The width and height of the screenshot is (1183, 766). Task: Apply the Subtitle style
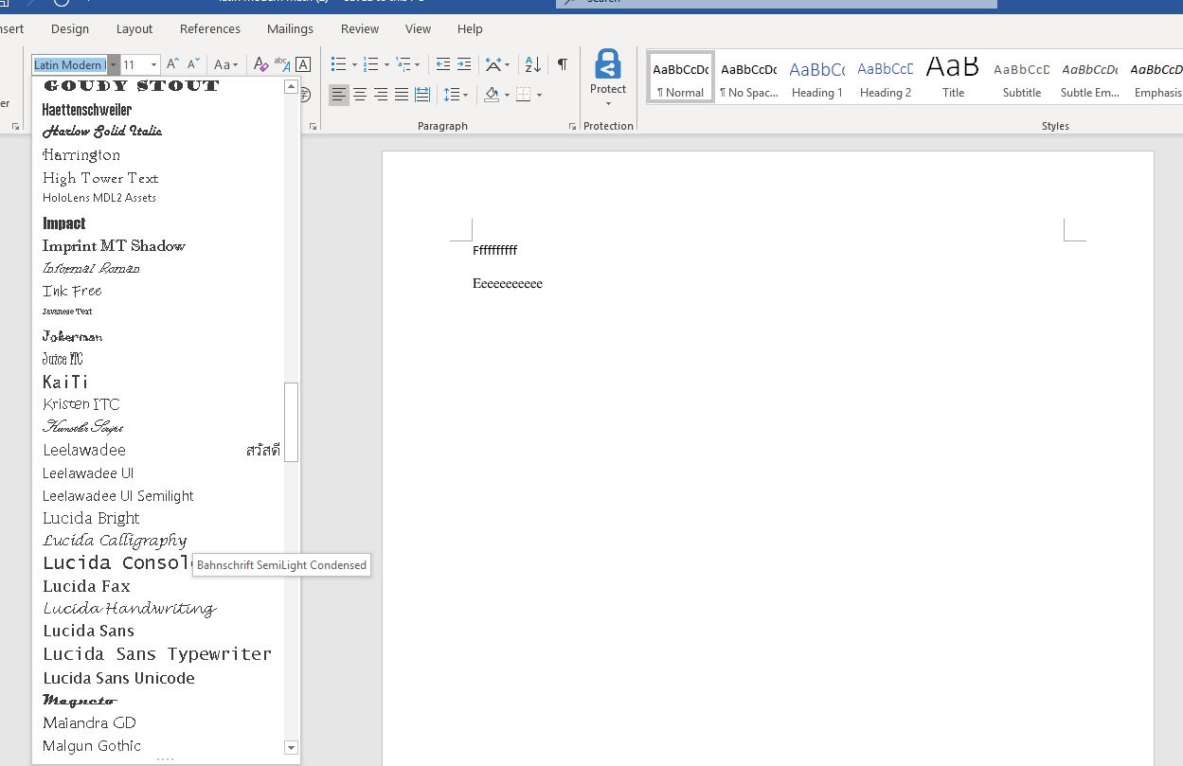point(1021,78)
